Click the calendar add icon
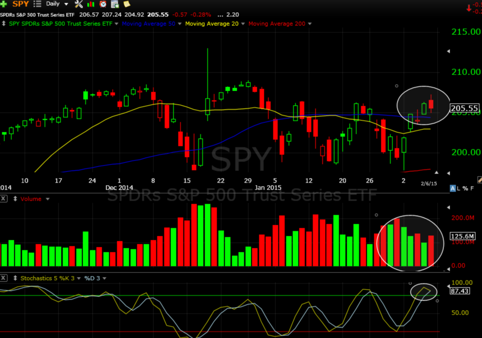This screenshot has width=482, height=338. point(115,4)
